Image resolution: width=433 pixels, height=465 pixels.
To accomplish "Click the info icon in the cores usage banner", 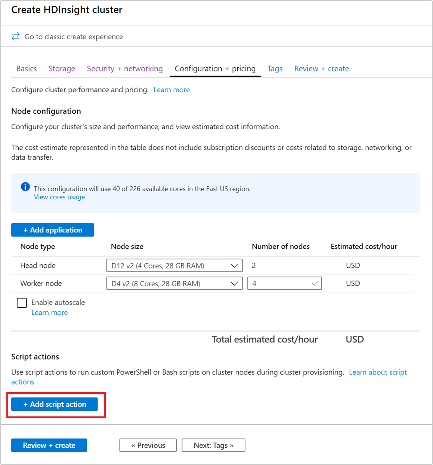I will (x=25, y=186).
